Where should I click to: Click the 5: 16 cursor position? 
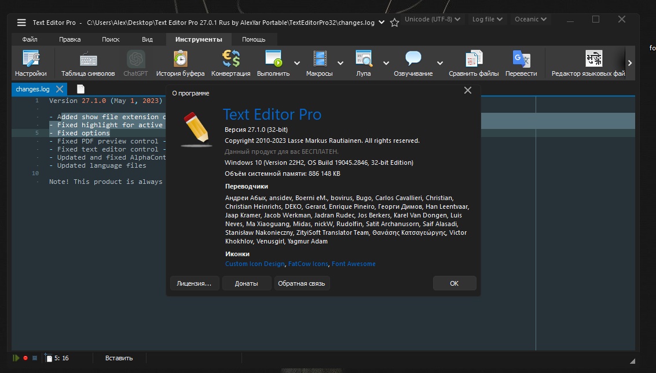pyautogui.click(x=61, y=358)
